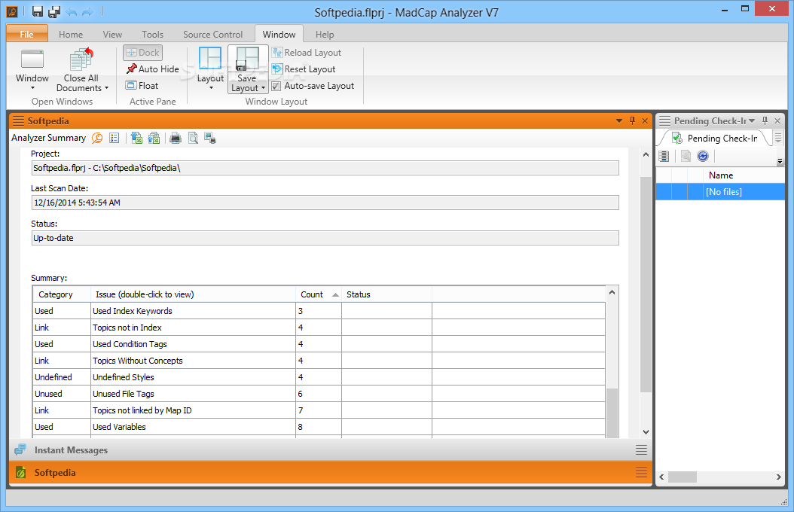Viewport: 794px width, 512px height.
Task: Click the Status field showing Up-to-date
Action: [x=325, y=238]
